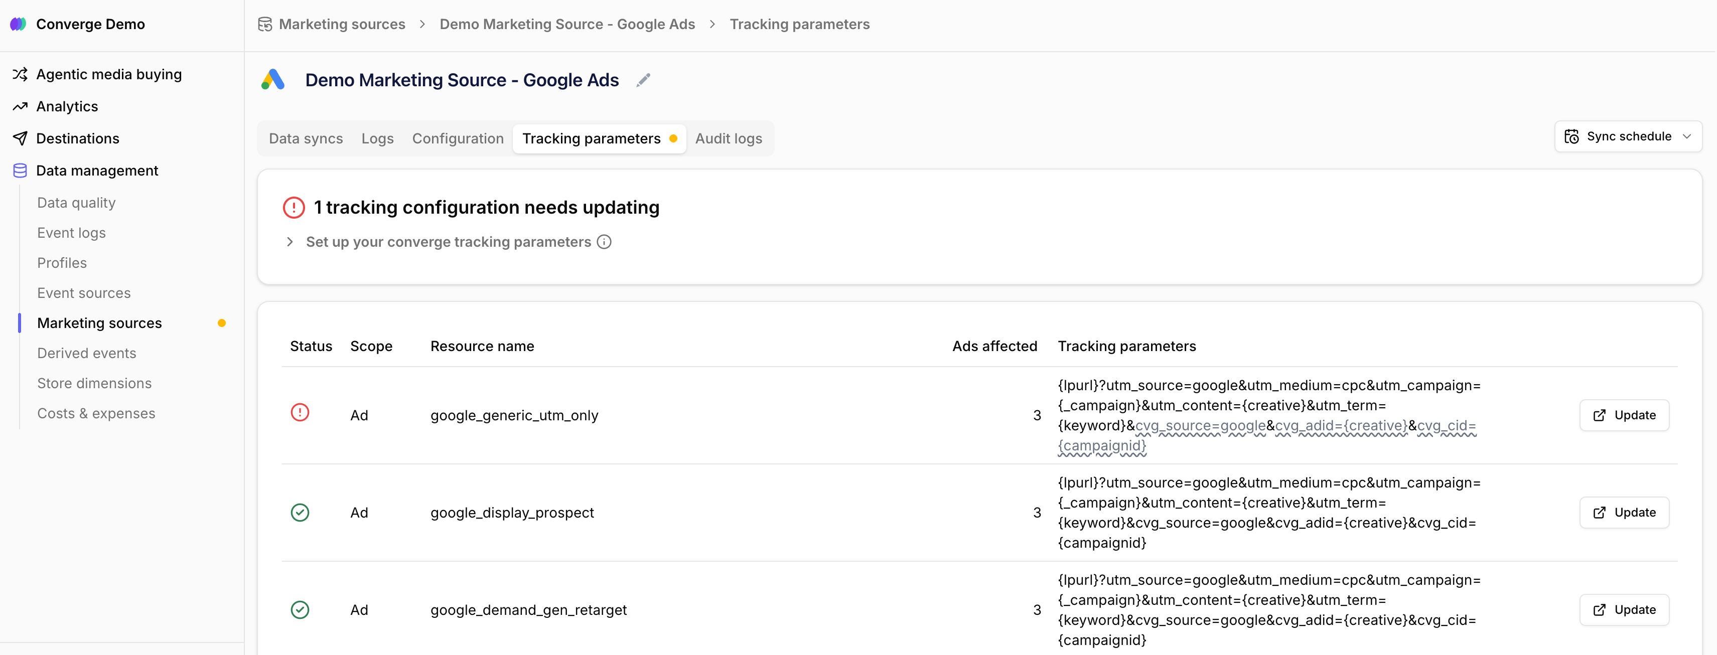
Task: Go to Analytics in sidebar
Action: click(67, 107)
